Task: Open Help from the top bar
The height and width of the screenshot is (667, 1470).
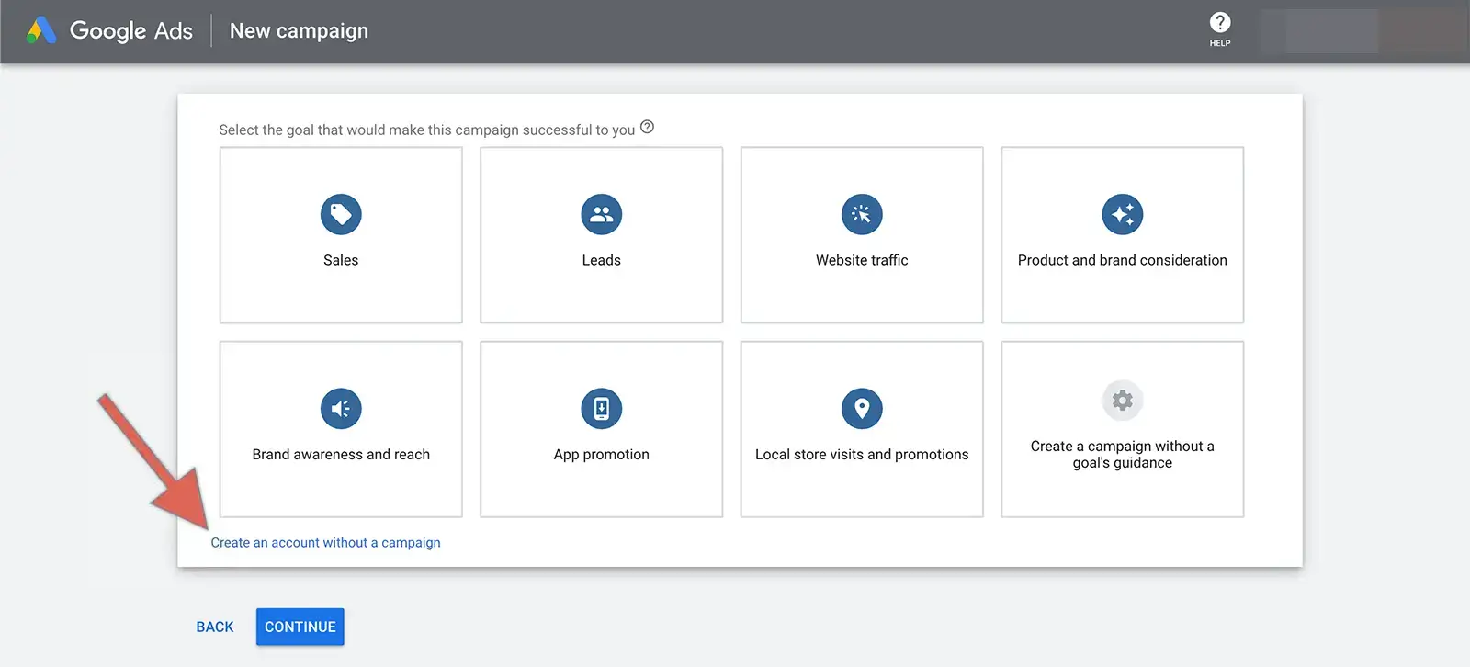Action: [1219, 29]
